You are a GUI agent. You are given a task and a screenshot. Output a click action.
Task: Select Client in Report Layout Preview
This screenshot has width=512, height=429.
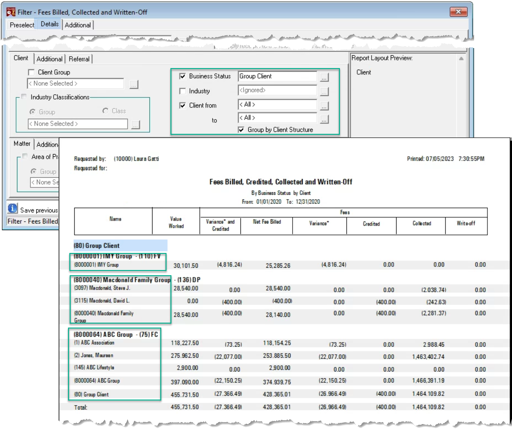click(363, 72)
